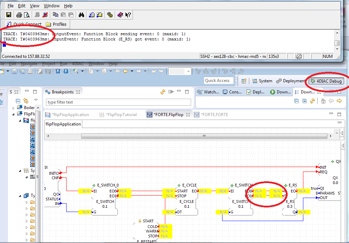Open view menu triangle in system explorer

tap(36, 100)
